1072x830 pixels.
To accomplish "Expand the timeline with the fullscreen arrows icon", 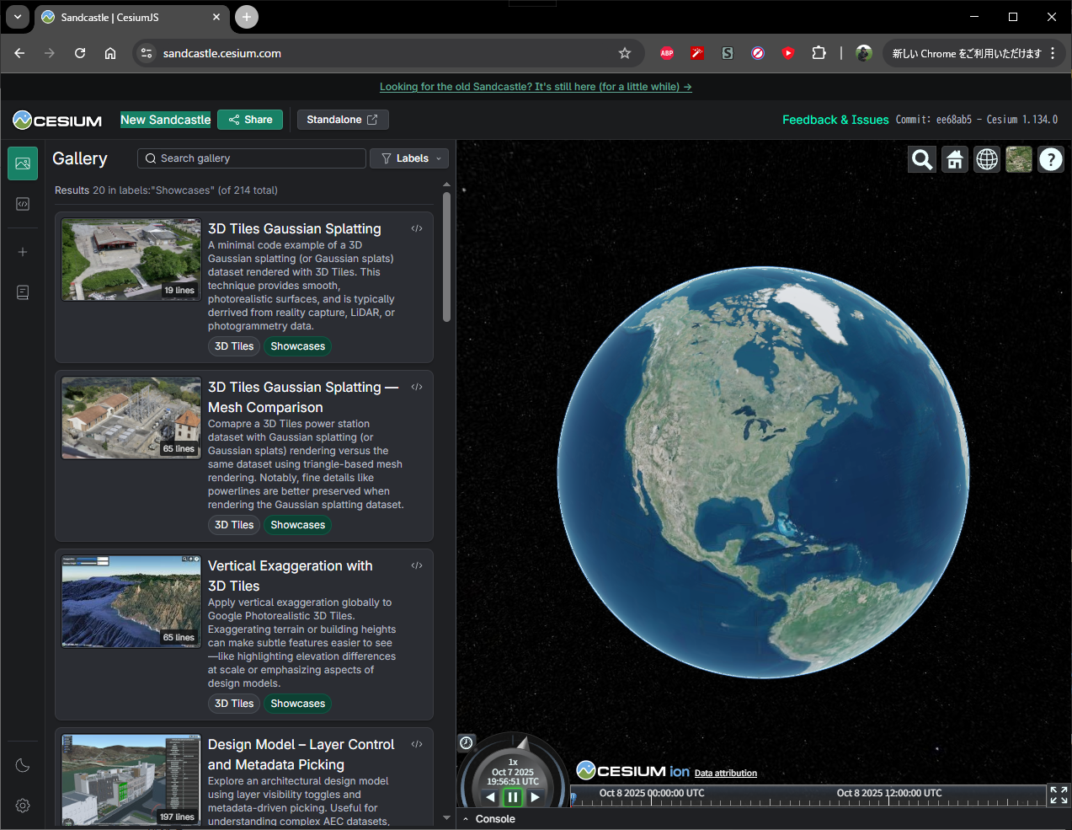I will click(x=1058, y=794).
